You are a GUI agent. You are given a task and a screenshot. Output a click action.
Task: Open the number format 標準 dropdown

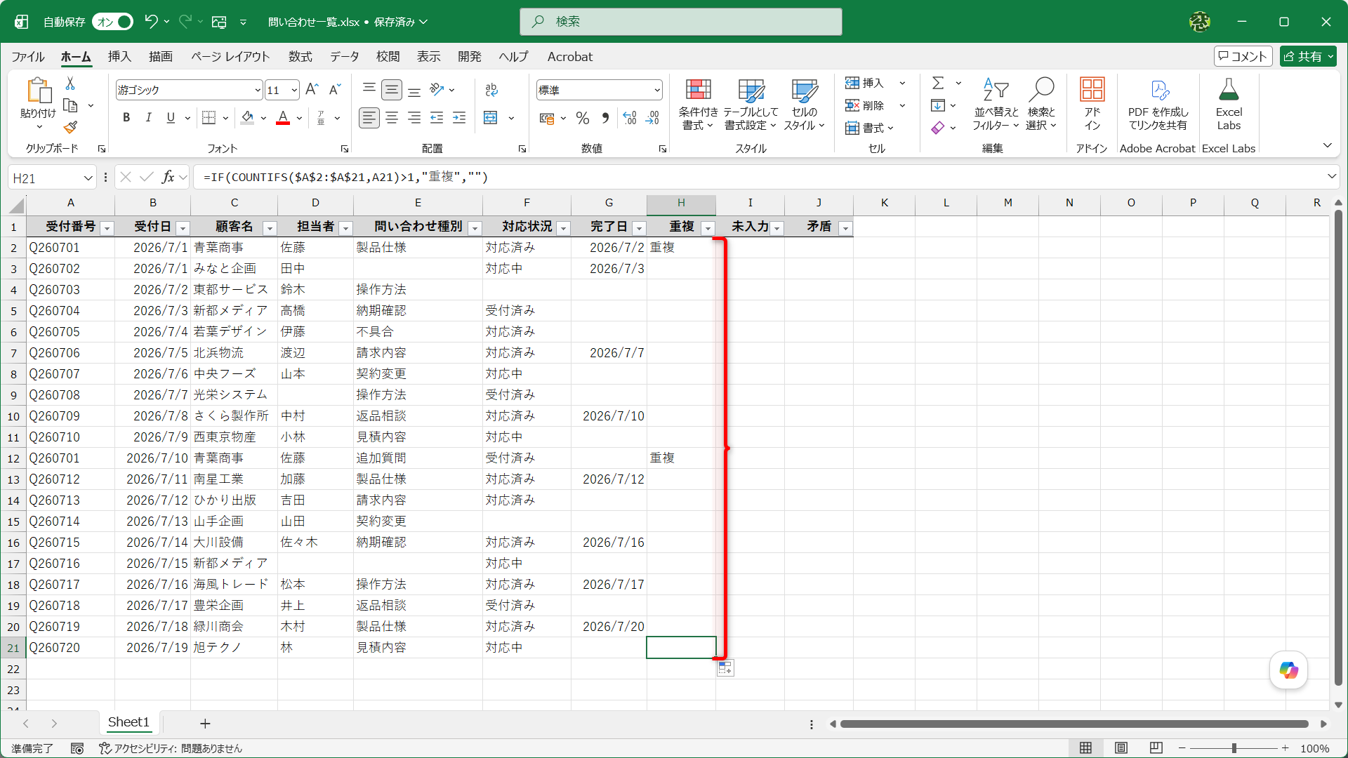coord(657,90)
